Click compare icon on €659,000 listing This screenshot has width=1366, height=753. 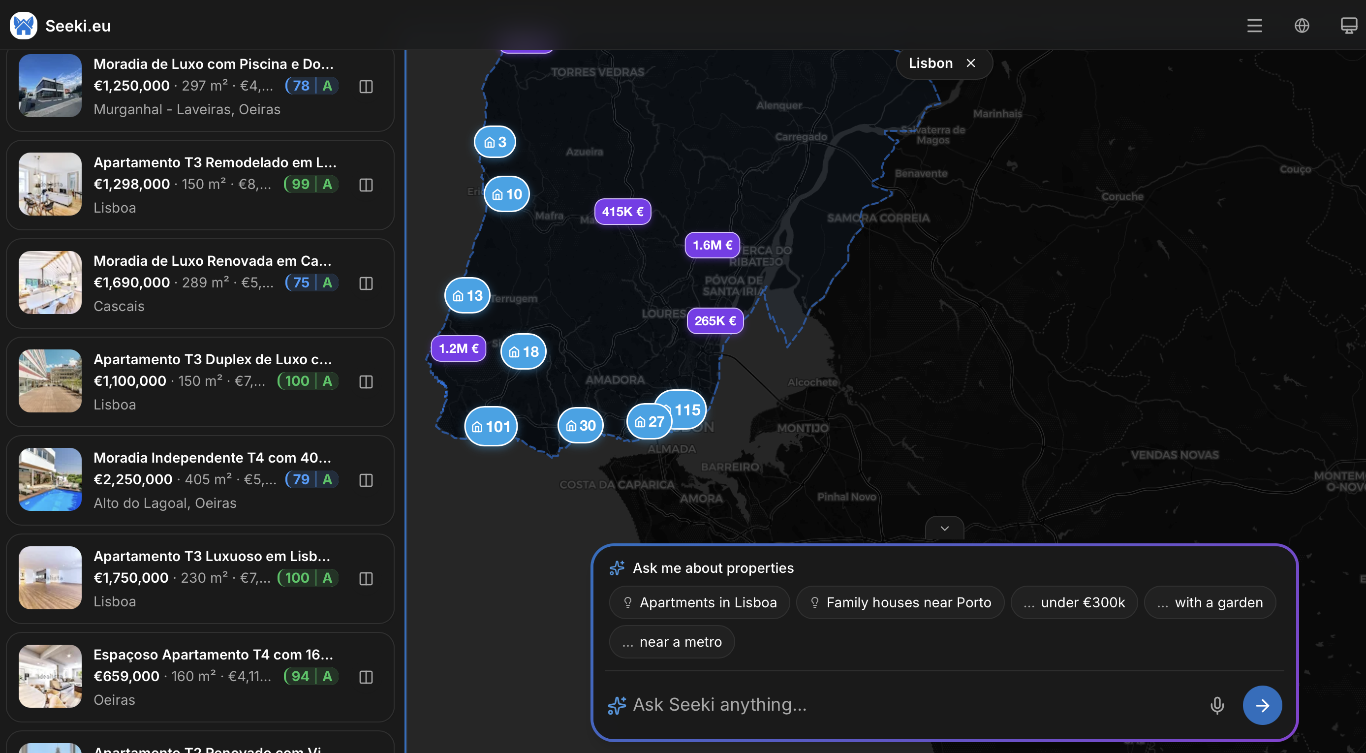coord(366,677)
